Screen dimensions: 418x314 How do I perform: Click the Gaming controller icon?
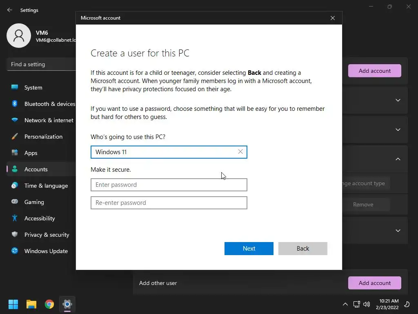(x=15, y=202)
